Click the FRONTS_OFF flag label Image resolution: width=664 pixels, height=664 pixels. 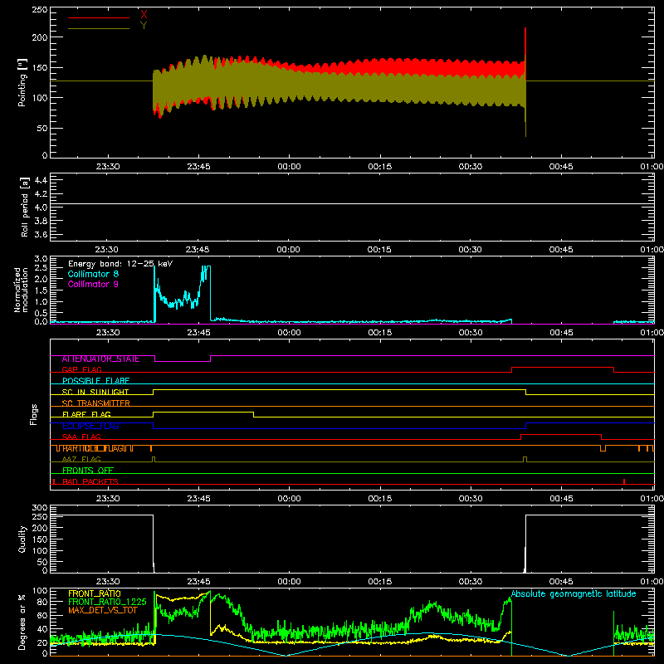tap(88, 470)
